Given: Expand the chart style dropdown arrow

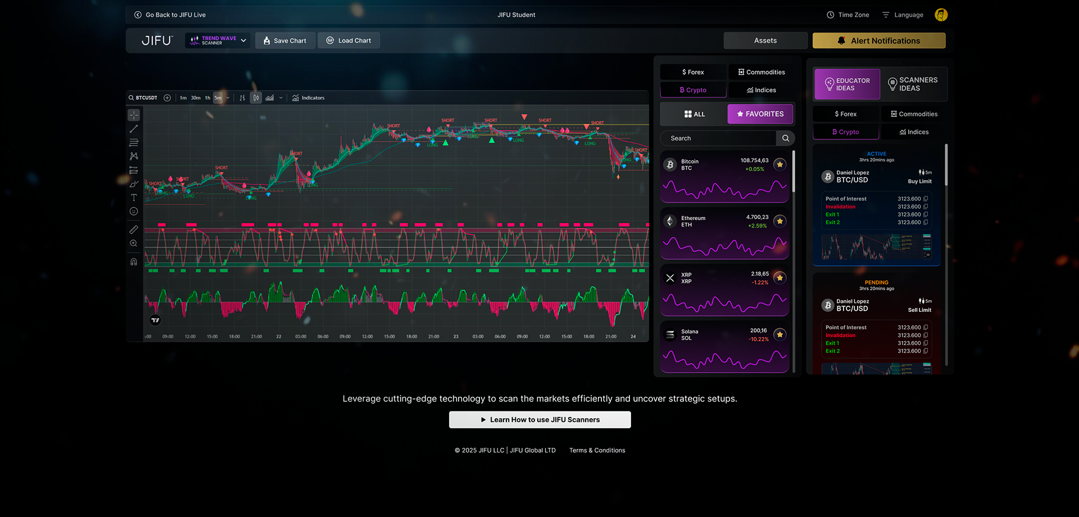Looking at the screenshot, I should [x=281, y=98].
